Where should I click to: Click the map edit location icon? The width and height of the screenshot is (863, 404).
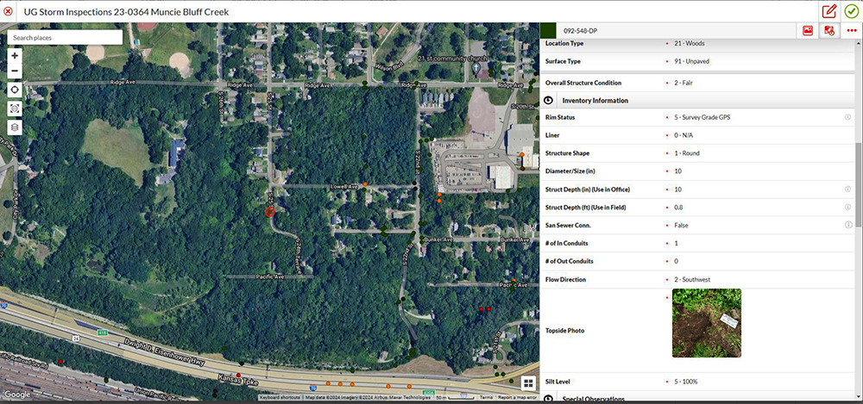[828, 31]
